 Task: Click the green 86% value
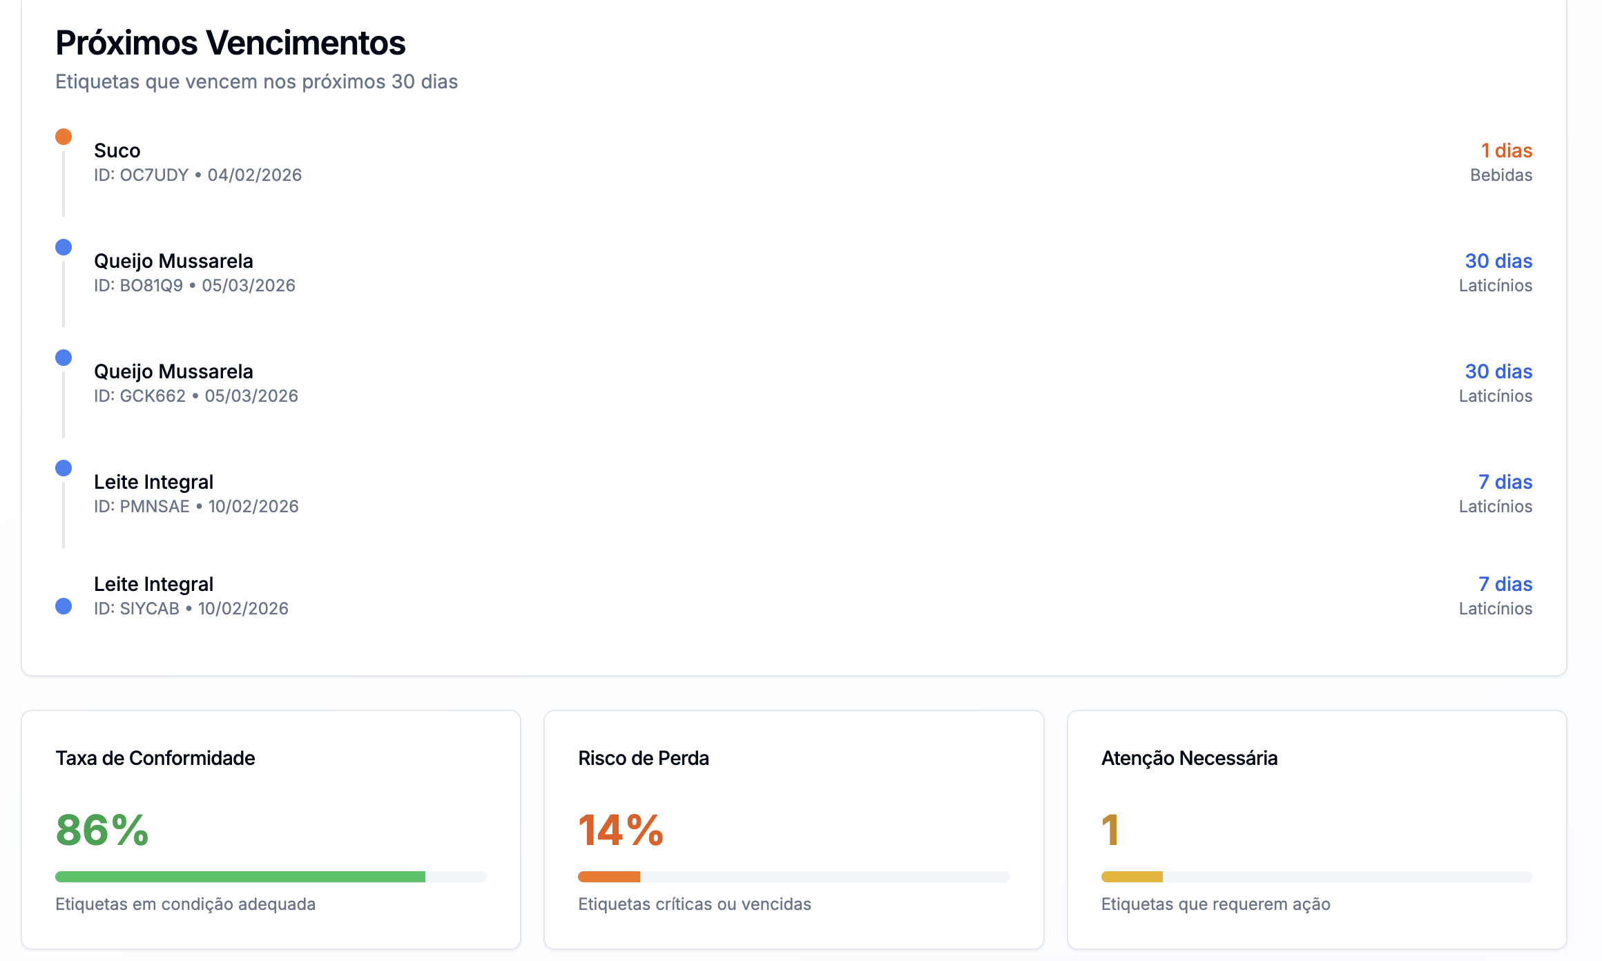point(102,830)
